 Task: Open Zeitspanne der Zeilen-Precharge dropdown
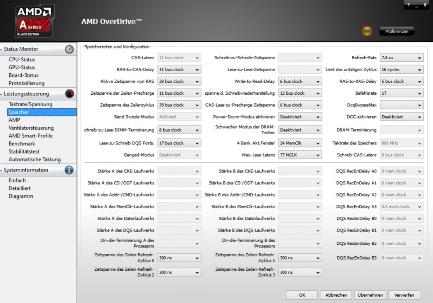(180, 93)
